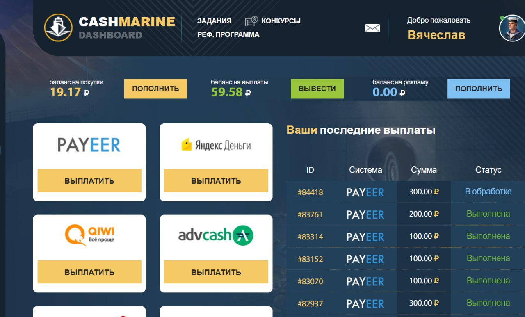Click the Ваши последние выплаты heading
Viewport: 525px width, 317px height.
[361, 130]
